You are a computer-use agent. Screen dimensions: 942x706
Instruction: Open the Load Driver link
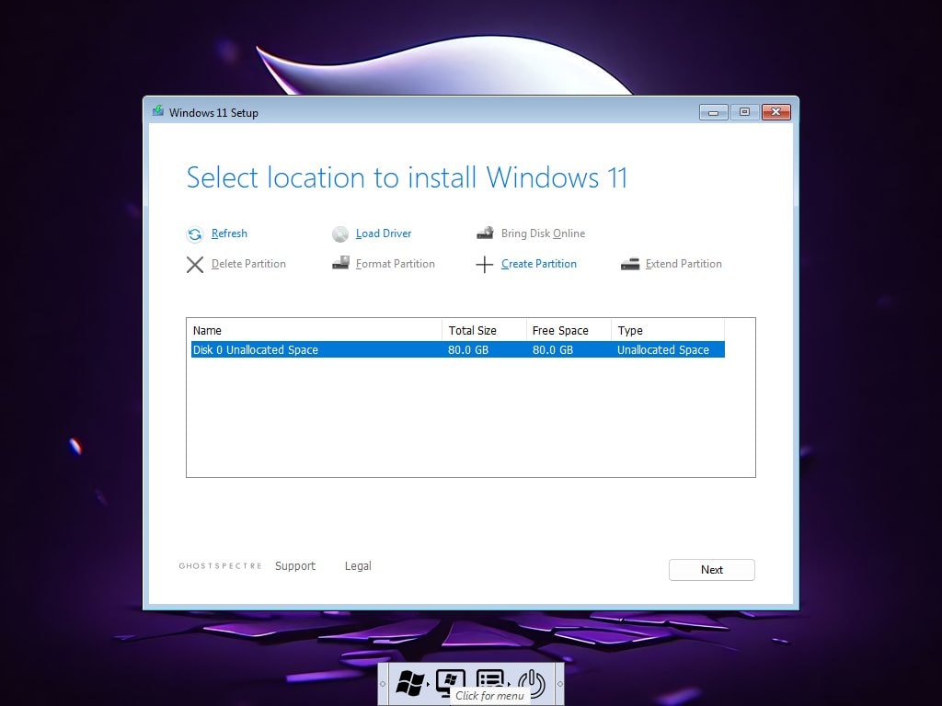[x=384, y=233]
